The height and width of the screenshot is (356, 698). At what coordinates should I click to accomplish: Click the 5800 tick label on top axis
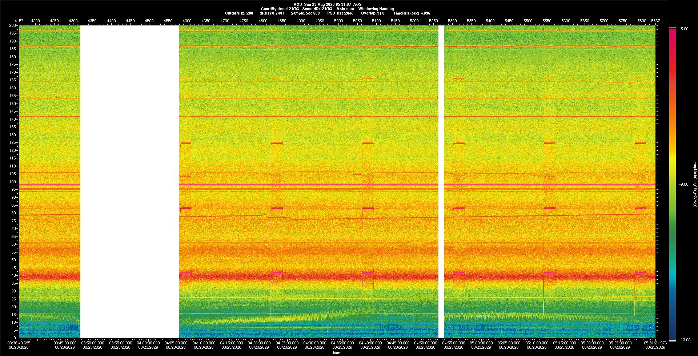(642, 21)
